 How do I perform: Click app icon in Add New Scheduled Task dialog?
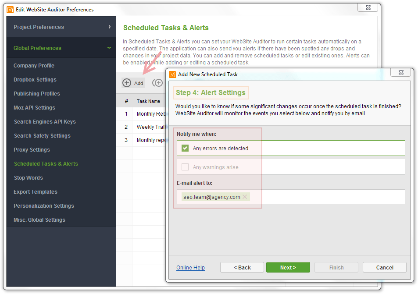coord(172,74)
